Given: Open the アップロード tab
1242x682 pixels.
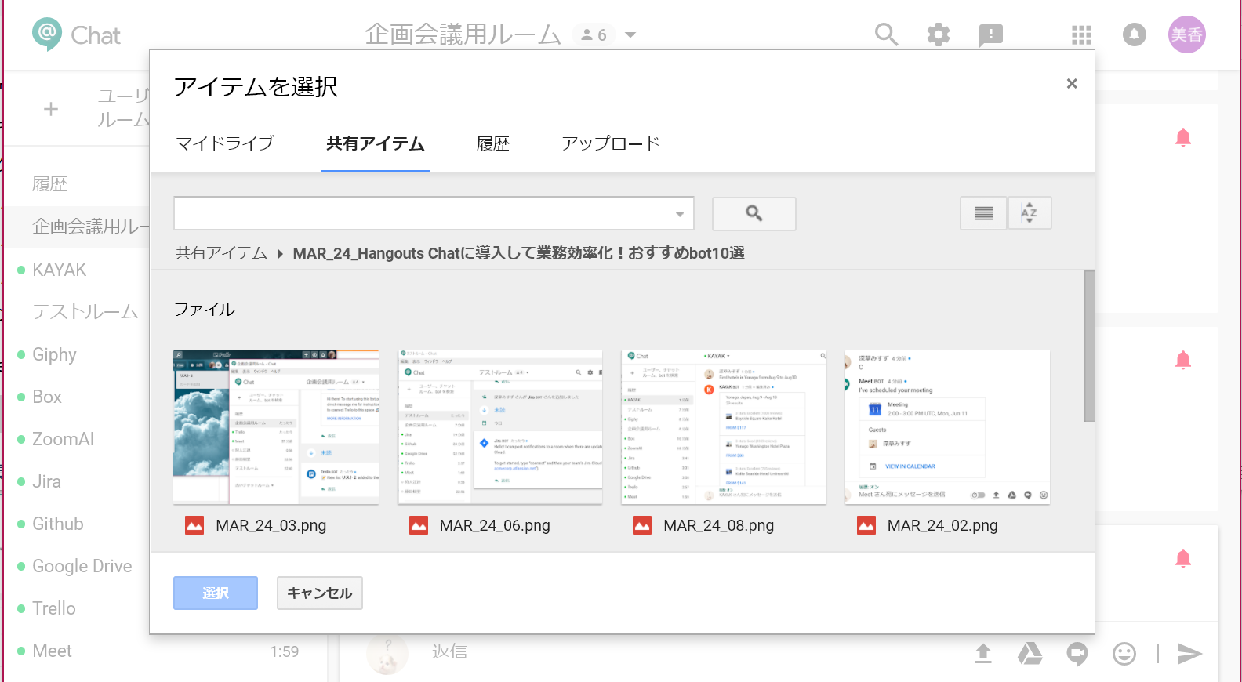Looking at the screenshot, I should click(x=610, y=143).
